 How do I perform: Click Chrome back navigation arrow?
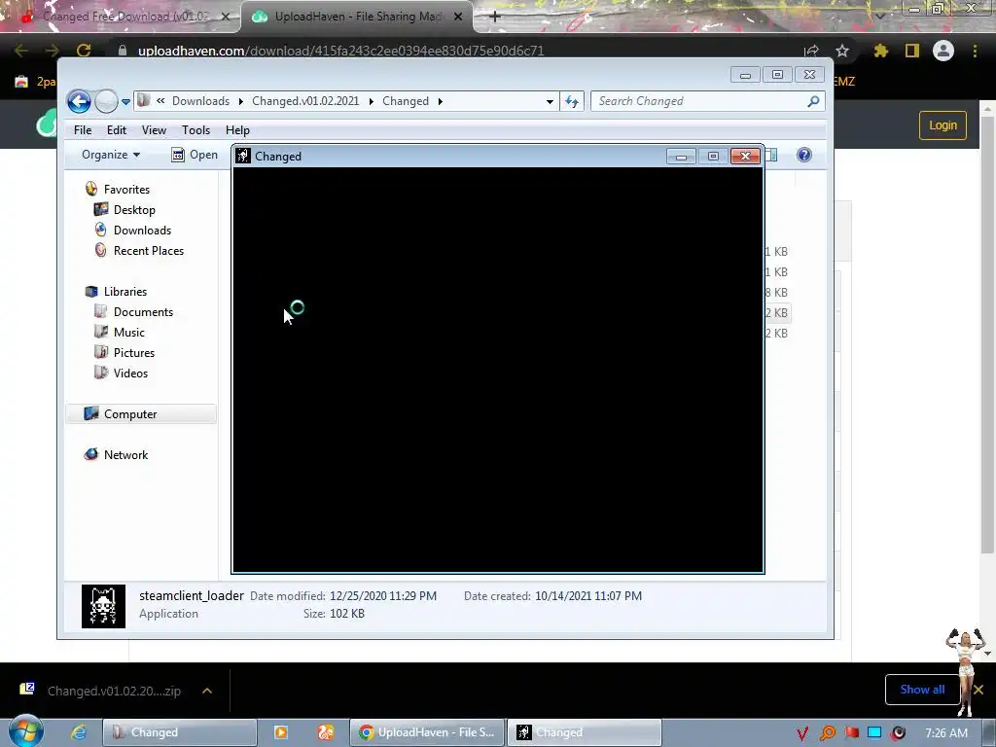click(x=21, y=51)
